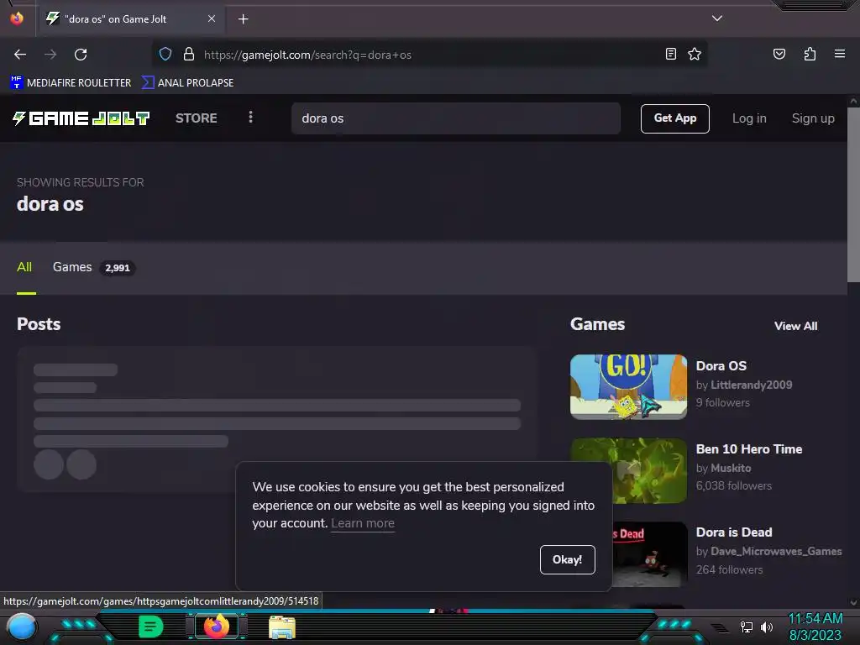Open the volume speaker tray icon

(766, 627)
